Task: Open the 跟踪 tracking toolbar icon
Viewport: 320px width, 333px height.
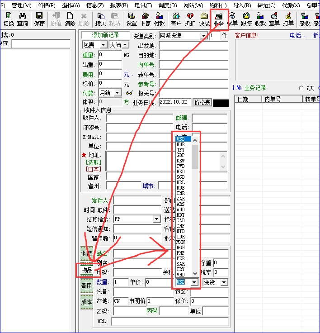Action: pyautogui.click(x=246, y=19)
